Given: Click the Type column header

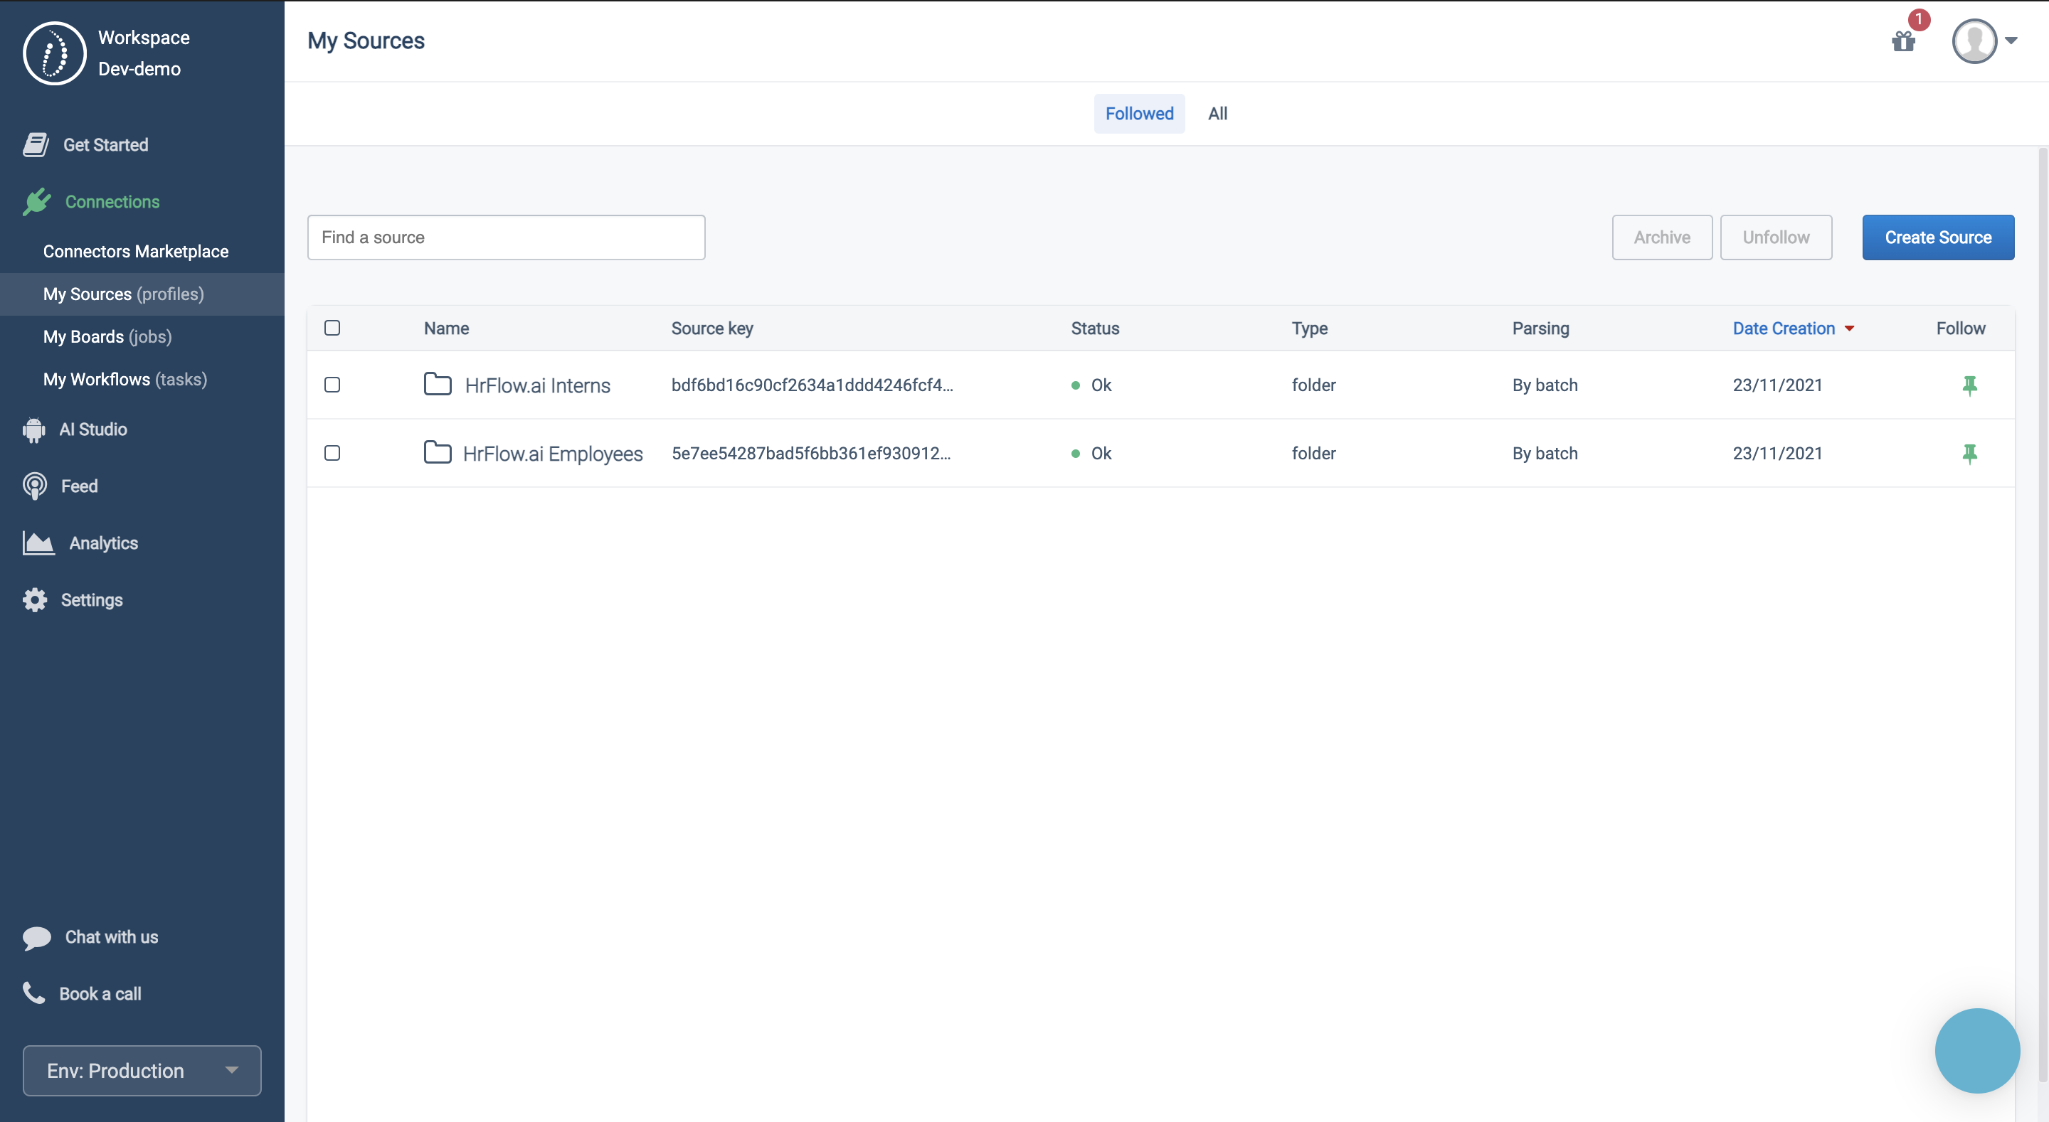Looking at the screenshot, I should tap(1309, 328).
